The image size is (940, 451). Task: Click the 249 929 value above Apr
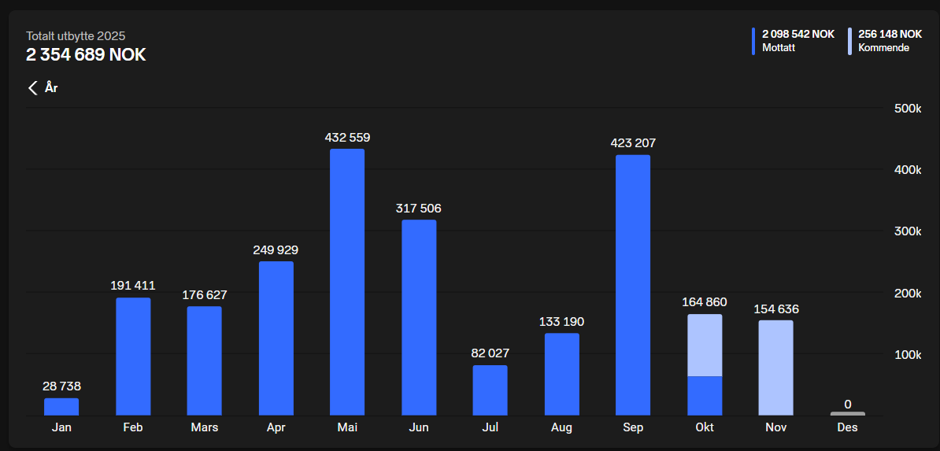pos(276,250)
